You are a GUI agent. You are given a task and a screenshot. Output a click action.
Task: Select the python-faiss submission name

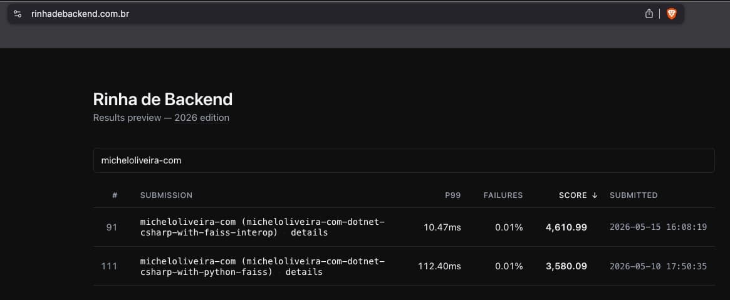point(263,267)
